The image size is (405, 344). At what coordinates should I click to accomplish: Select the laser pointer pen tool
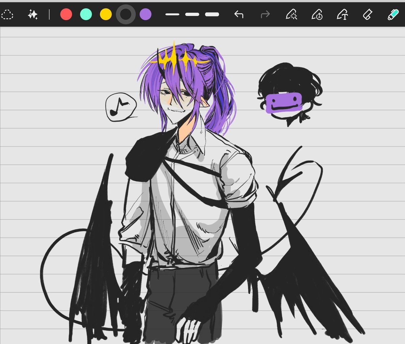[291, 15]
